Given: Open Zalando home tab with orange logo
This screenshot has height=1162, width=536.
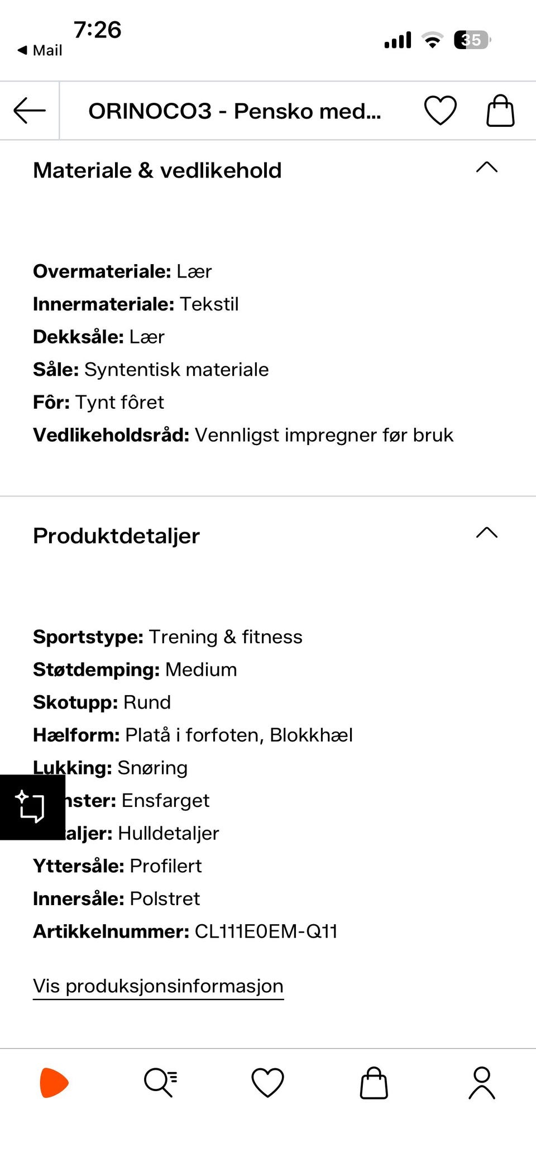Looking at the screenshot, I should coord(54,1083).
